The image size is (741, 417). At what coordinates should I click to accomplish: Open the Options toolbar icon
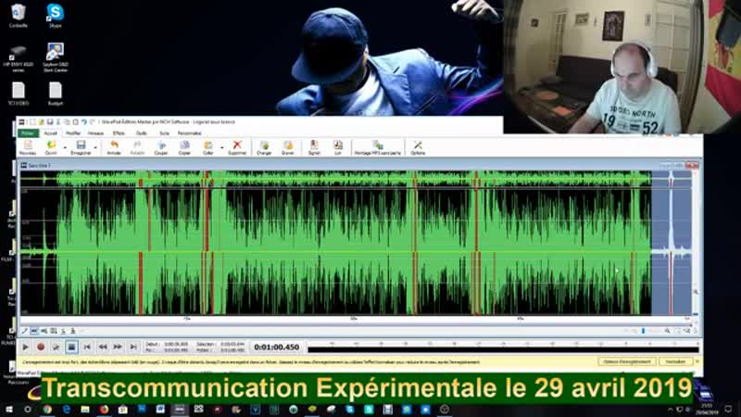point(418,146)
